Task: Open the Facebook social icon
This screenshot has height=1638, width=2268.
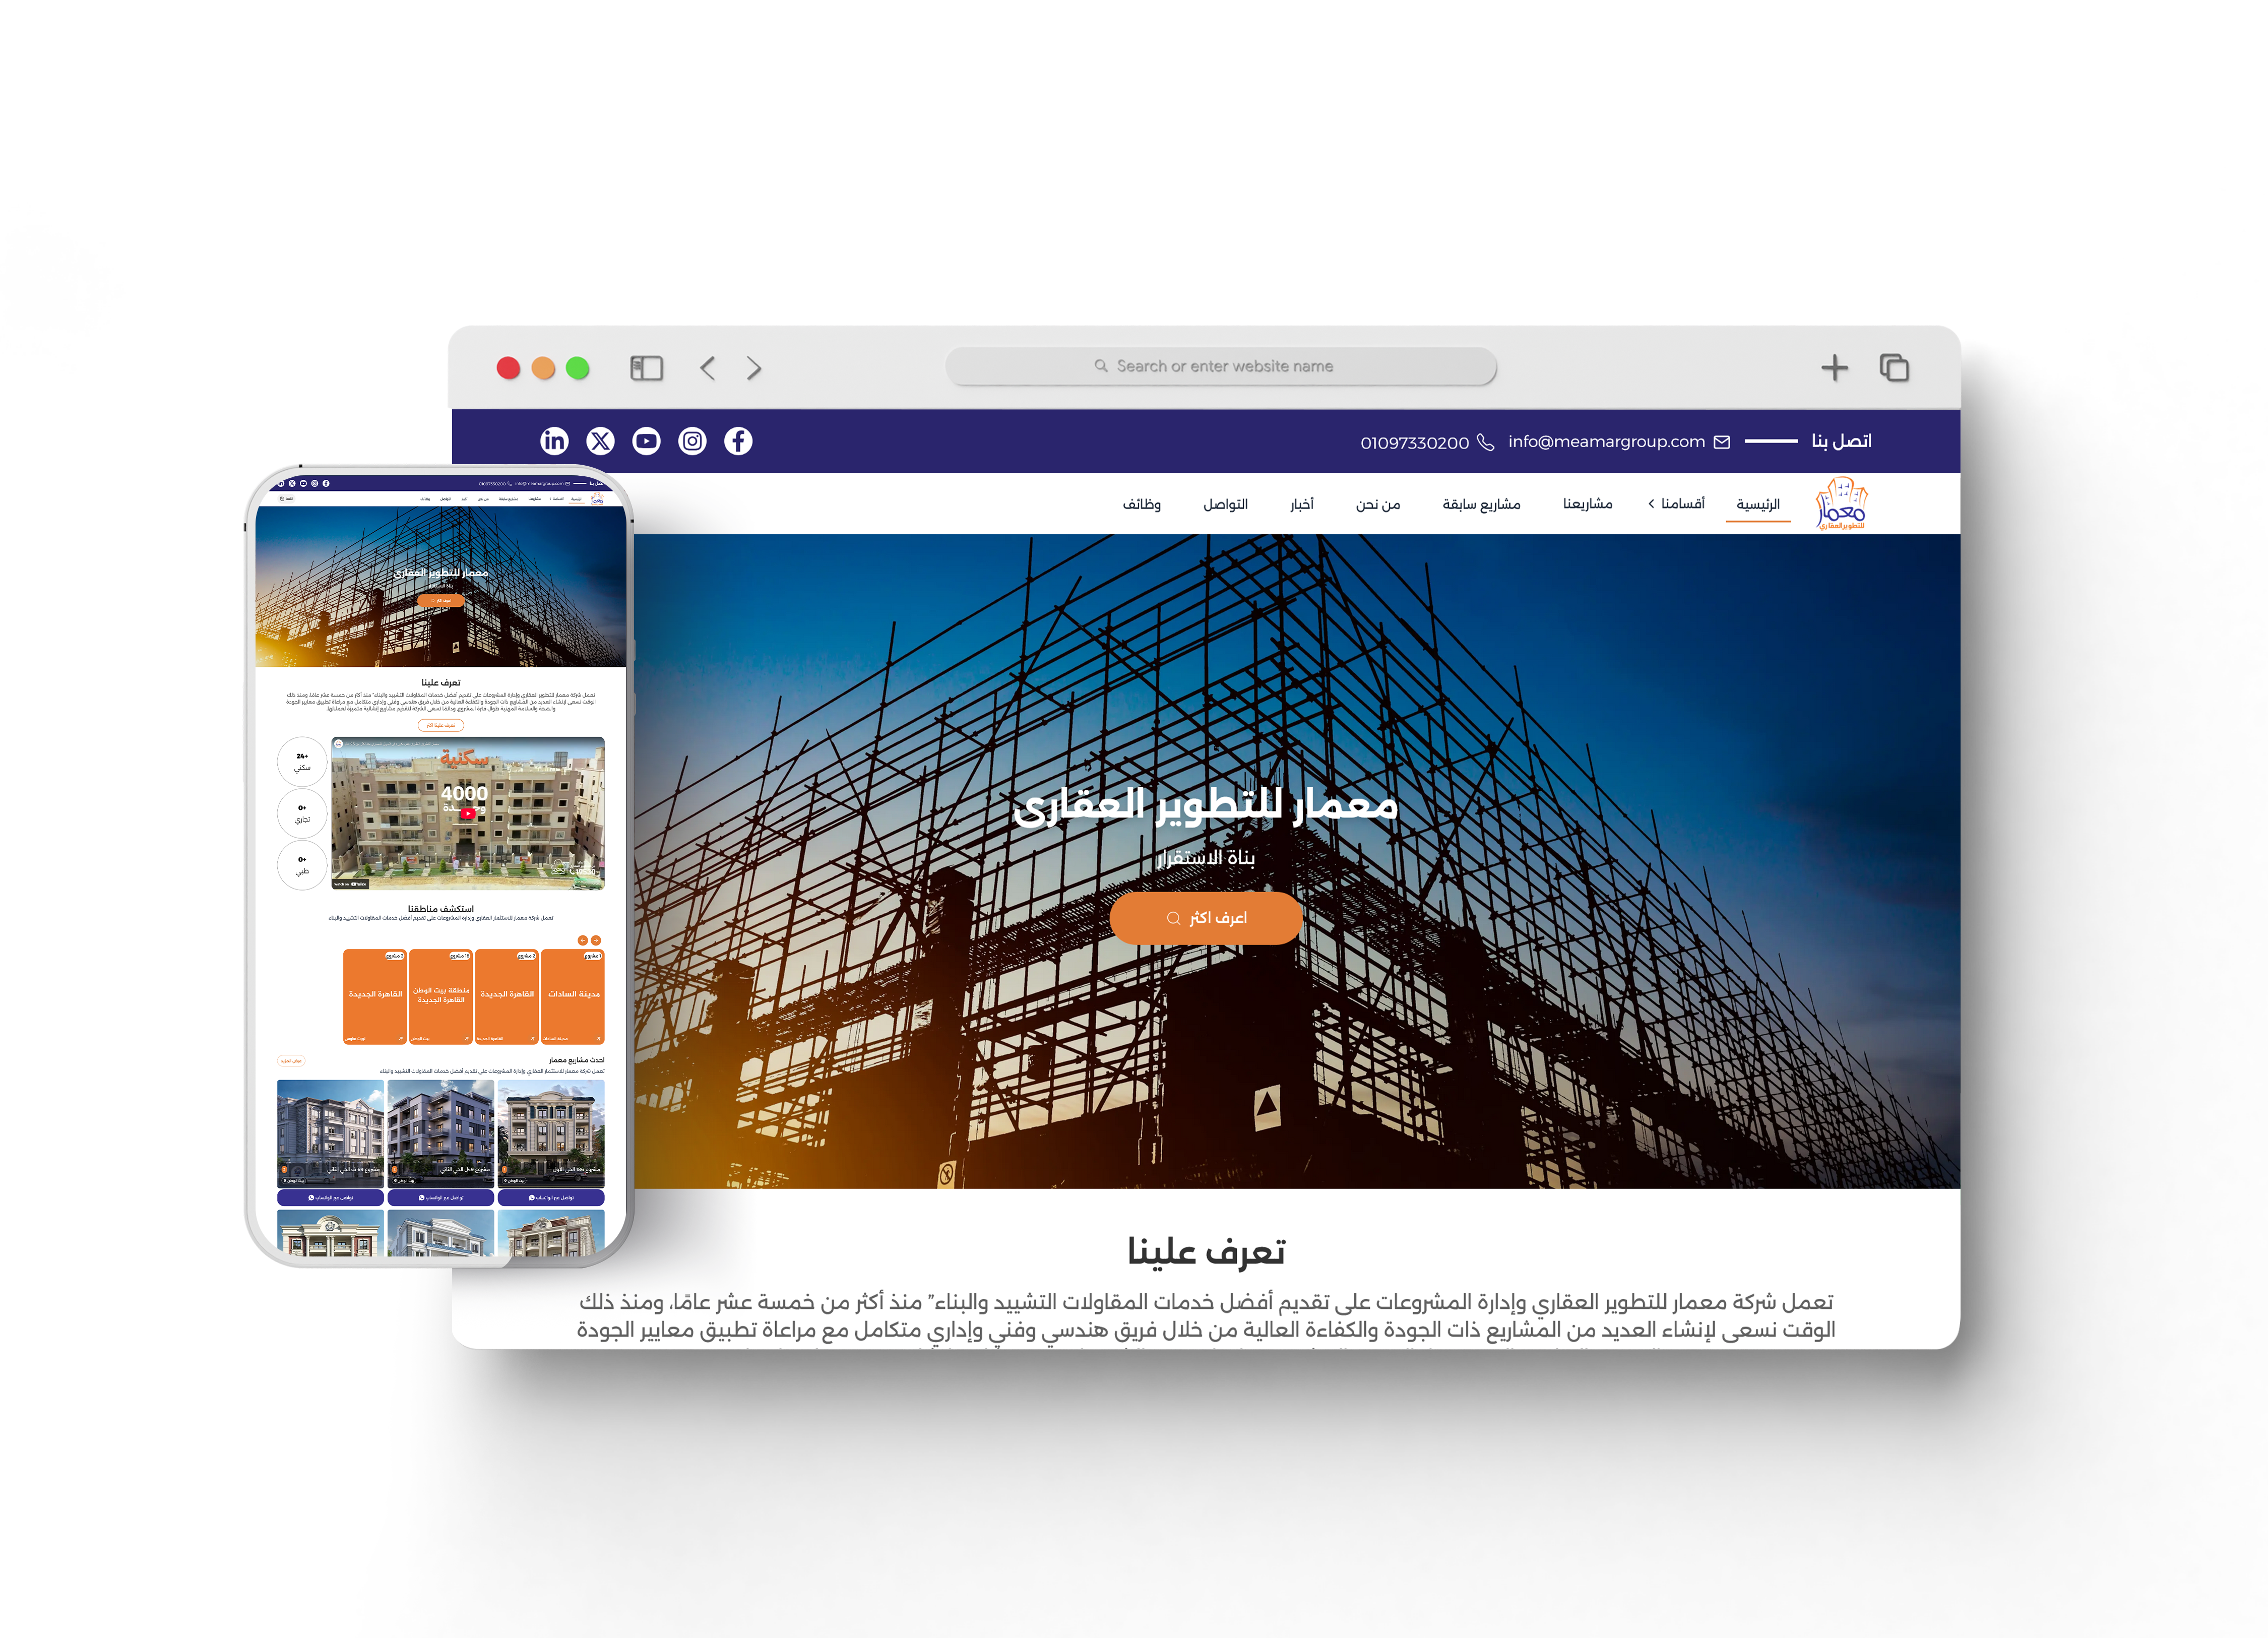Action: click(x=738, y=441)
